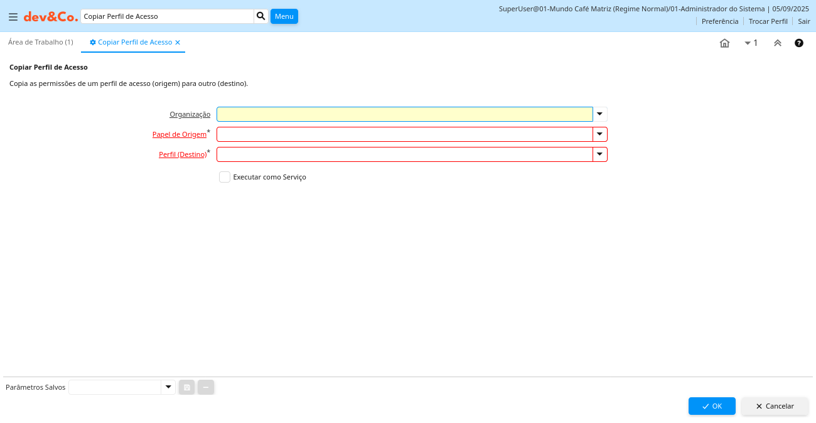The width and height of the screenshot is (816, 423).
Task: Go to home via house icon
Action: point(724,43)
